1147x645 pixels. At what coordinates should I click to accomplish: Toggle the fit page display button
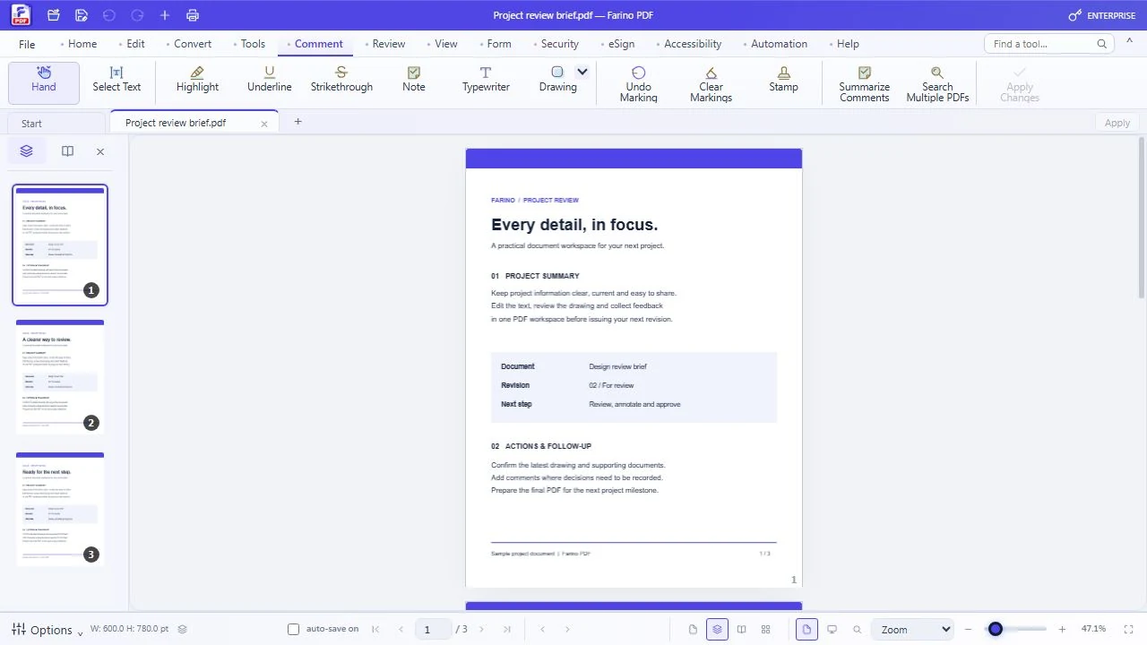(x=806, y=630)
